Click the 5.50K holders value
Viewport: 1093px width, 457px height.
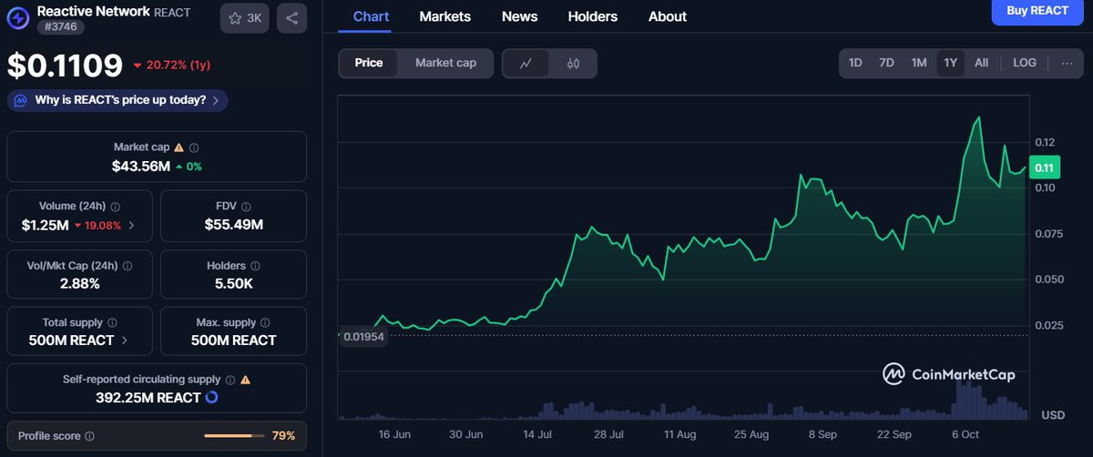click(x=233, y=283)
